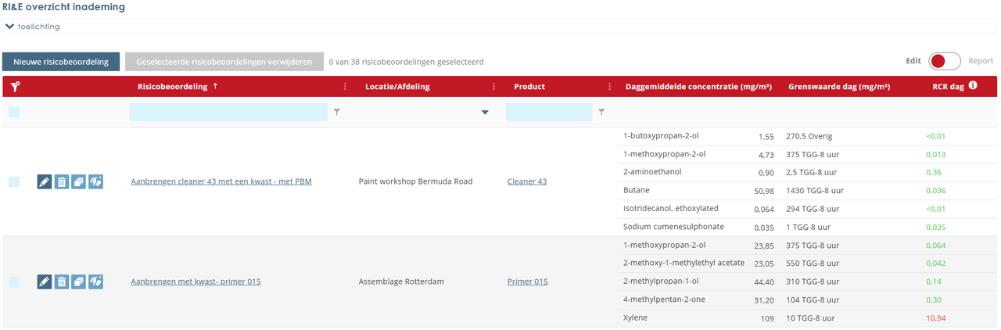Open column menu for Risicobeoordeling header
Viewport: 1001px width, 330px height.
345,87
